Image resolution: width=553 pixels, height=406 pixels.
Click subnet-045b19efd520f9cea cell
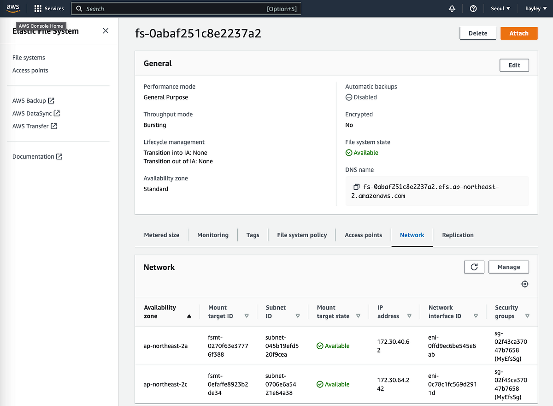pos(282,346)
